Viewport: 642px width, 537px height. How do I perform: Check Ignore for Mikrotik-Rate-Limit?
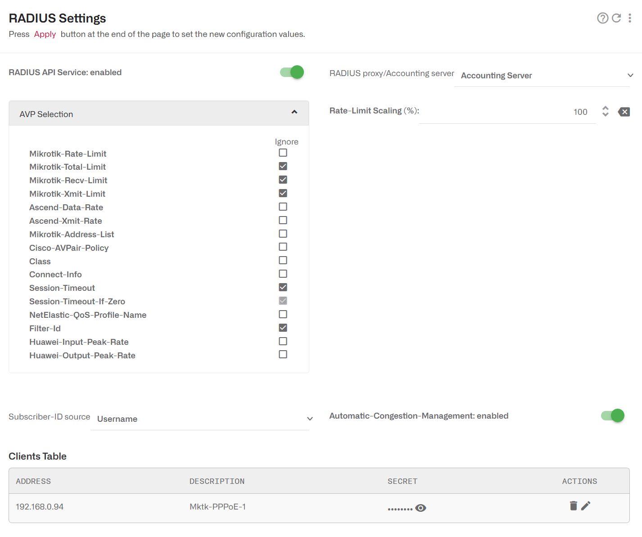283,153
